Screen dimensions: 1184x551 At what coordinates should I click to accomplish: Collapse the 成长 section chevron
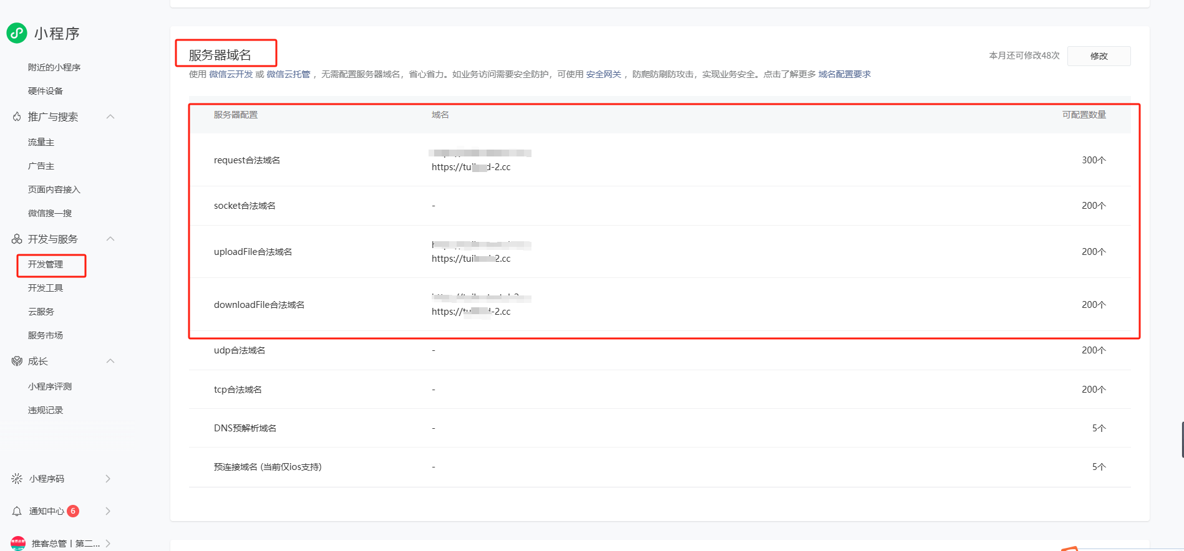pyautogui.click(x=110, y=362)
